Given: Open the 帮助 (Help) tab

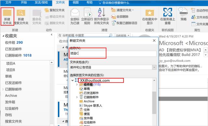Looking at the screenshot, I should click(x=90, y=2).
